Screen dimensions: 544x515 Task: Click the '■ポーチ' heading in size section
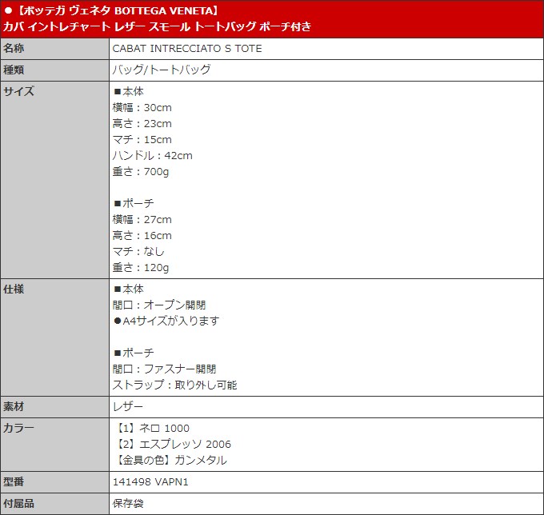(134, 203)
